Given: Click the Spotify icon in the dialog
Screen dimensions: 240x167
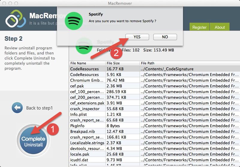Looking at the screenshot, I should coord(74,21).
